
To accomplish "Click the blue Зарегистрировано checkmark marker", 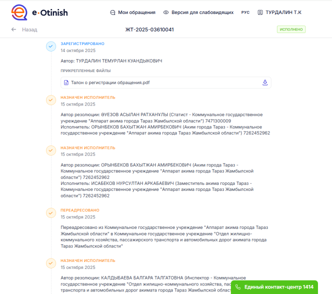I will coord(51,47).
